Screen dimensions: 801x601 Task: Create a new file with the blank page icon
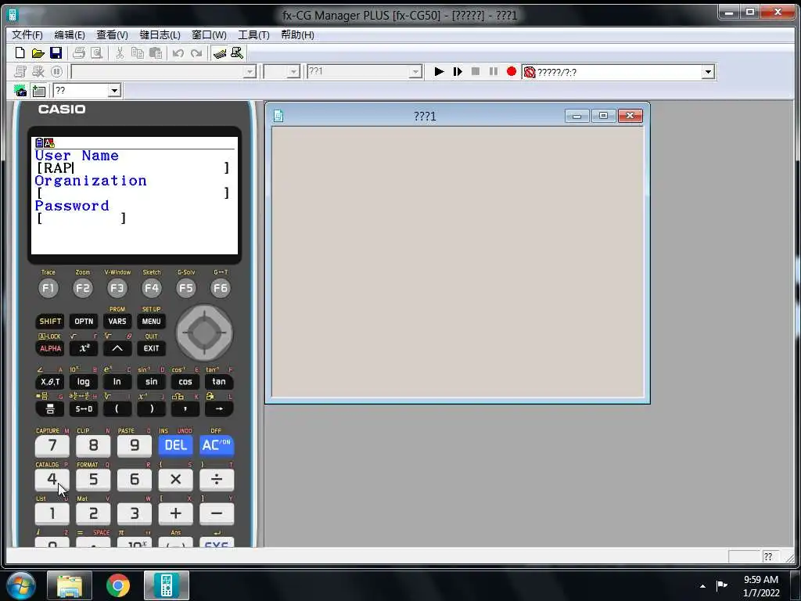point(20,53)
